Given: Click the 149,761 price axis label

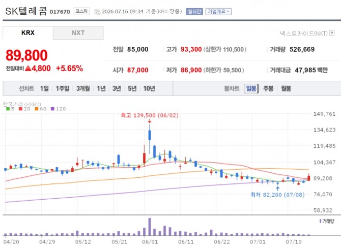Looking at the screenshot, I should (324, 114).
